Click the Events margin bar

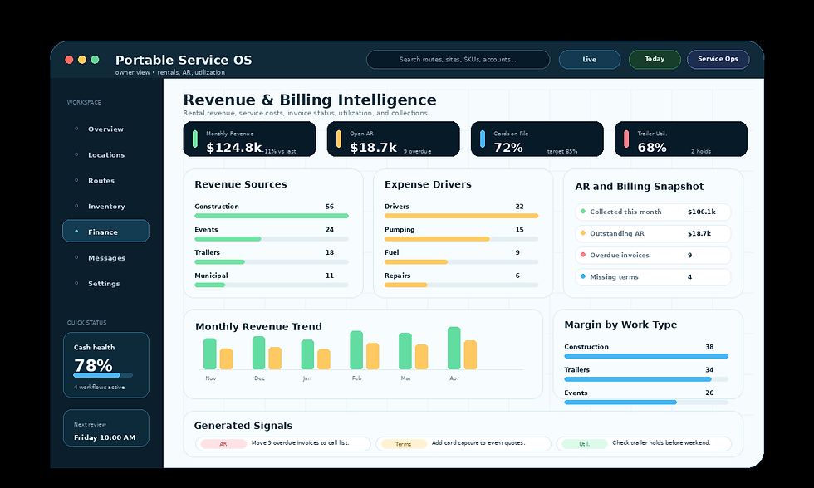(646, 402)
